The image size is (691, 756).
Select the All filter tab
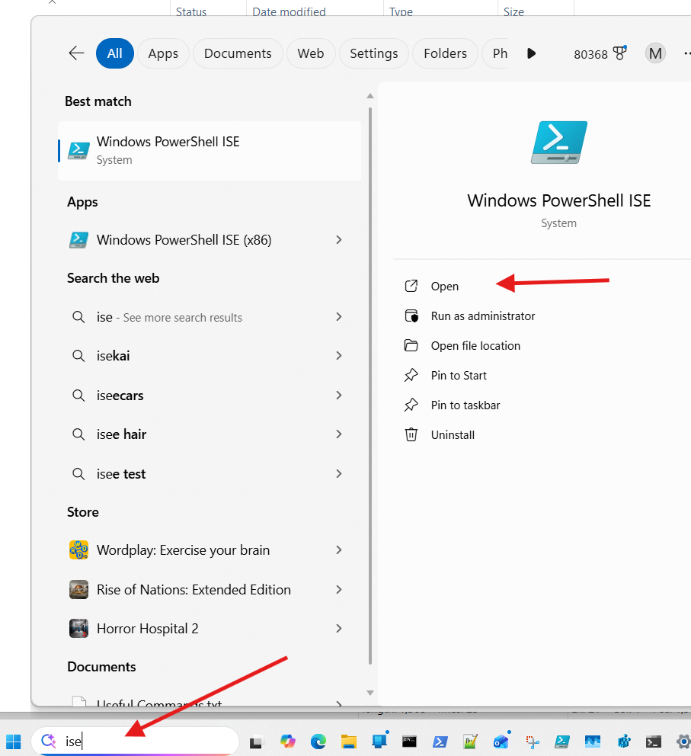(115, 53)
